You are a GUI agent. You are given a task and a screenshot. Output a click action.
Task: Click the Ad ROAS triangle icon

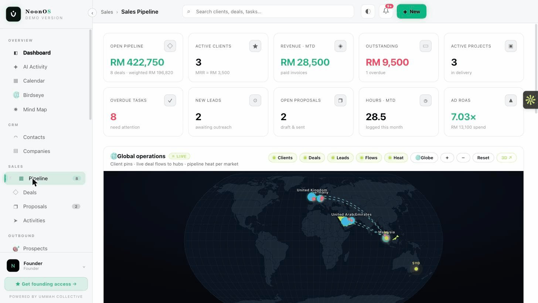pos(511,100)
